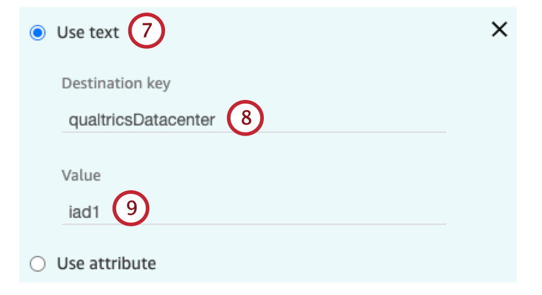Focus the Value input field
This screenshot has height=295, width=542.
click(254, 212)
